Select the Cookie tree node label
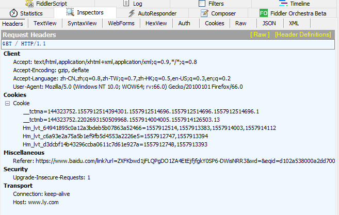This screenshot has width=339, height=215. pyautogui.click(x=21, y=103)
